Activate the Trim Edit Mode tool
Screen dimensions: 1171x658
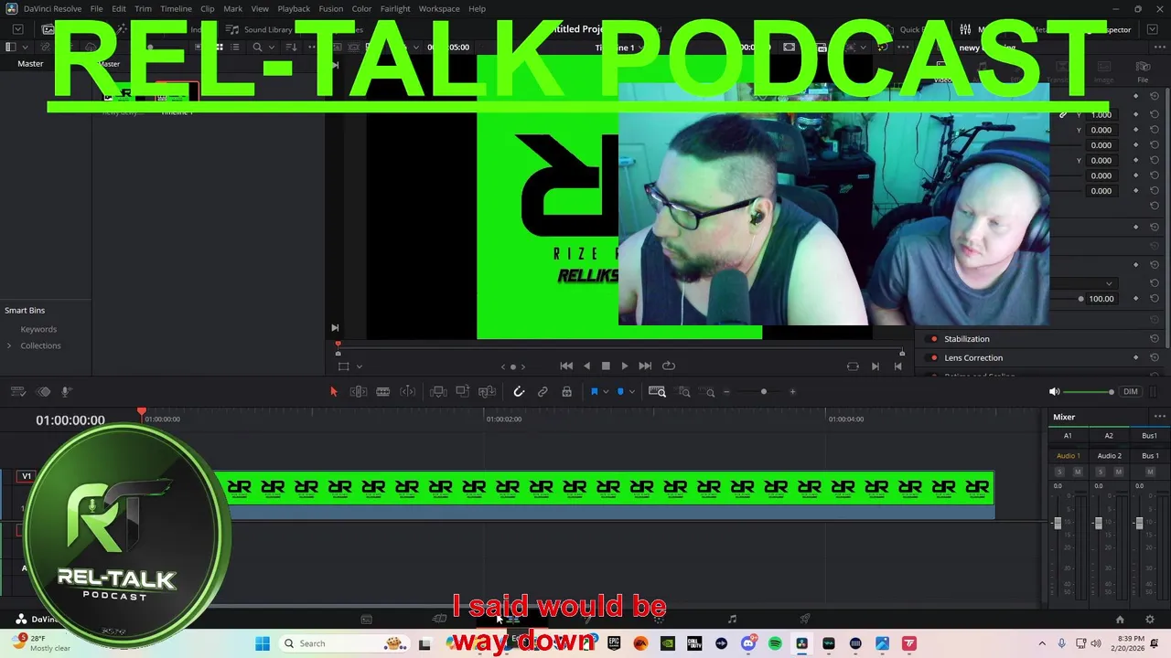[359, 392]
